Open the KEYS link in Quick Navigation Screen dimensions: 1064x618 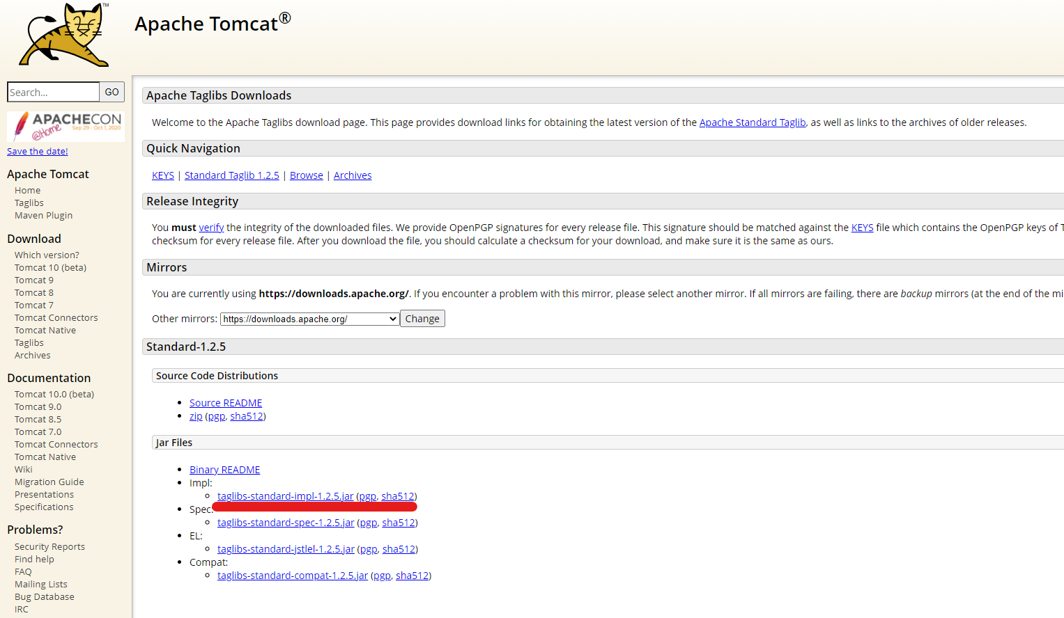pos(163,175)
